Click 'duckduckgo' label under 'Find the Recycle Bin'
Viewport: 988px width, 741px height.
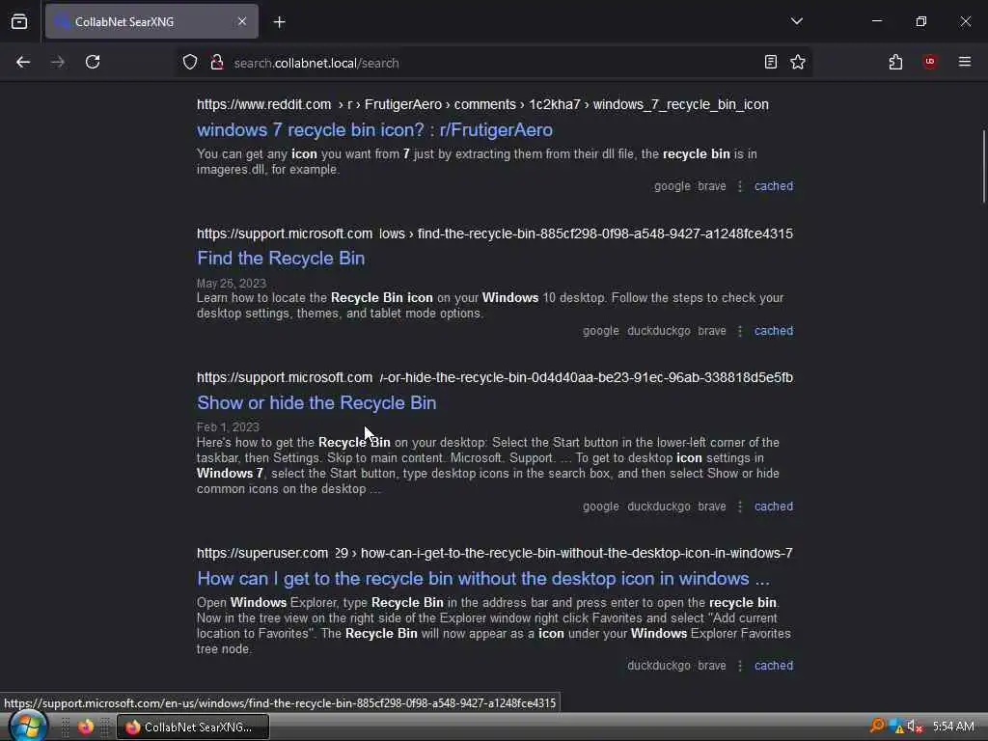click(658, 331)
